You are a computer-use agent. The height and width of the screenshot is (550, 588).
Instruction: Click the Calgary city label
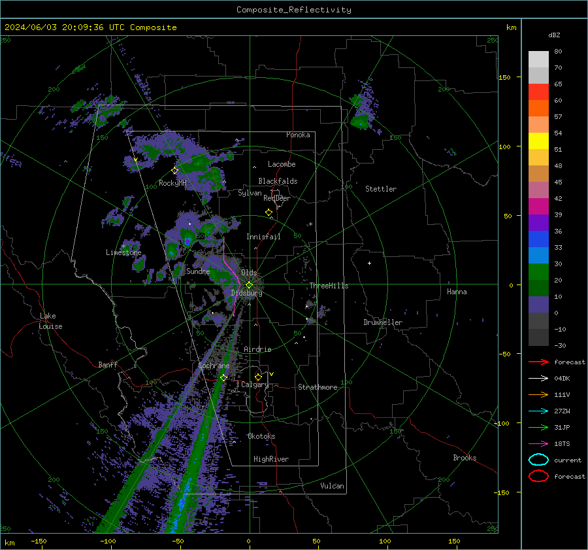[255, 385]
